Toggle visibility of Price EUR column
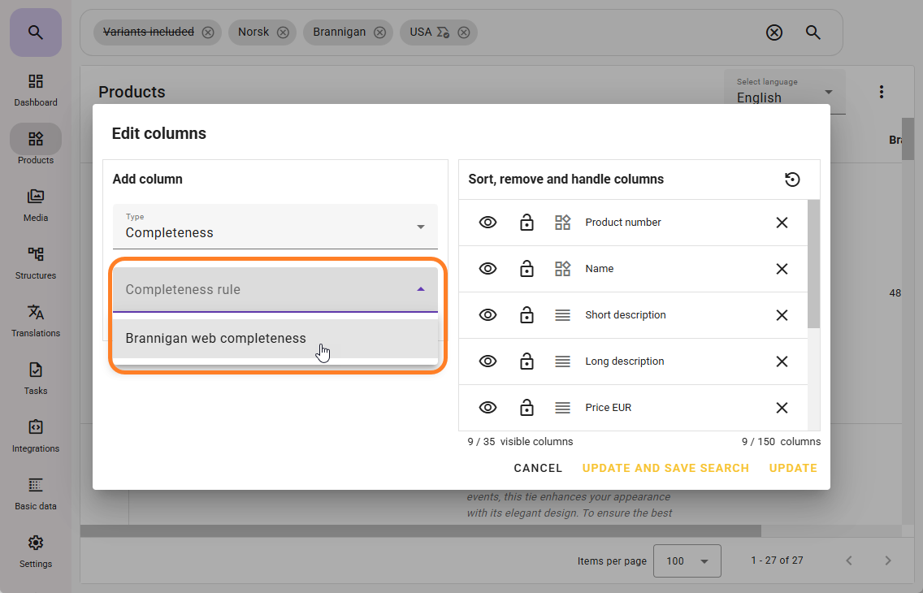This screenshot has width=923, height=593. [x=487, y=408]
